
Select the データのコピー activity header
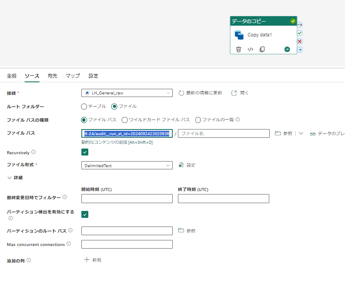pos(263,21)
